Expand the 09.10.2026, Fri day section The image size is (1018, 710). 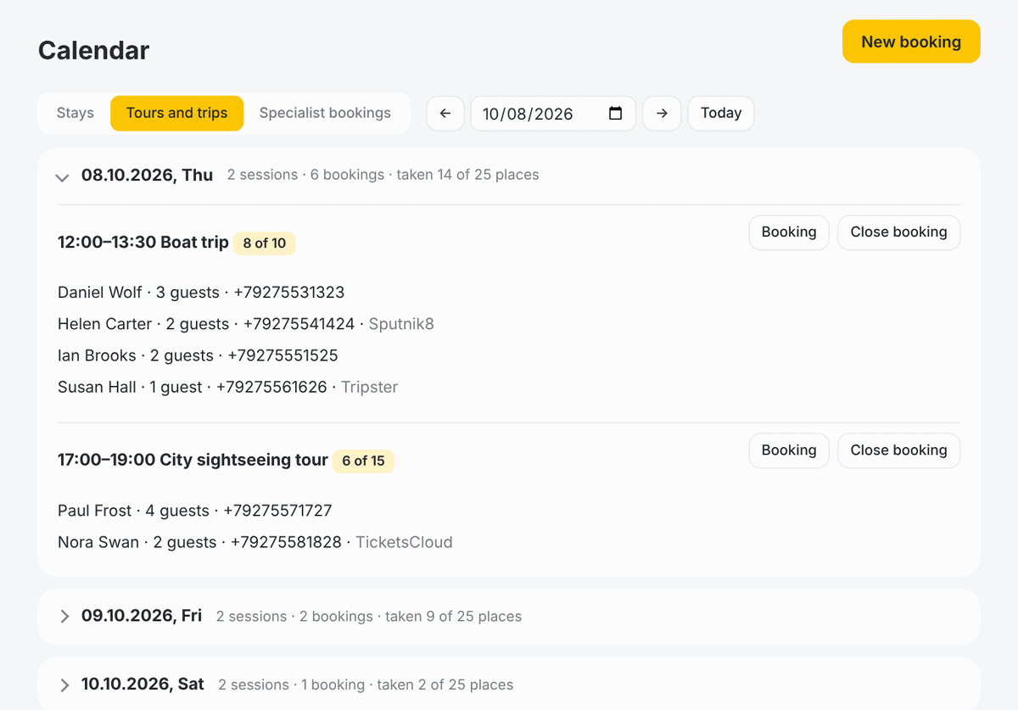64,617
